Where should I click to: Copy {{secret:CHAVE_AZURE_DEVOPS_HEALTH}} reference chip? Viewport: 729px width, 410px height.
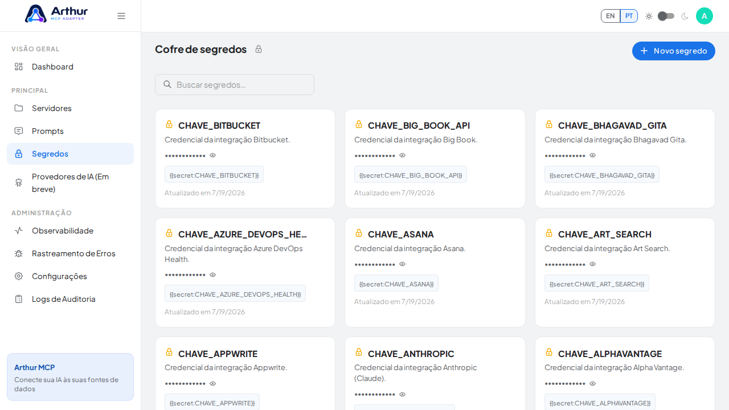[x=235, y=294]
